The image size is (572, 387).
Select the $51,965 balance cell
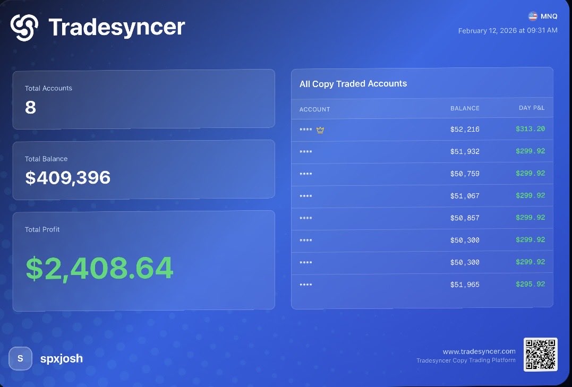click(465, 285)
